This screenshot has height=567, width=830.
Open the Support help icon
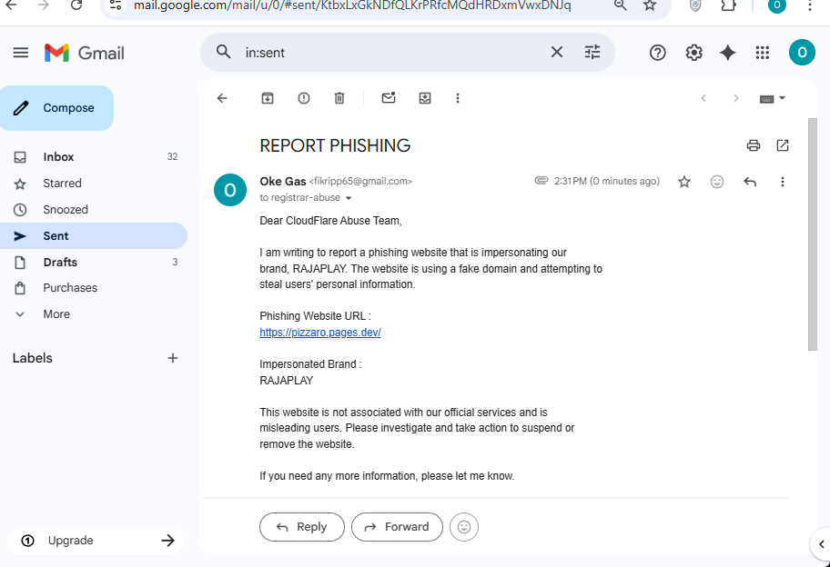657,53
